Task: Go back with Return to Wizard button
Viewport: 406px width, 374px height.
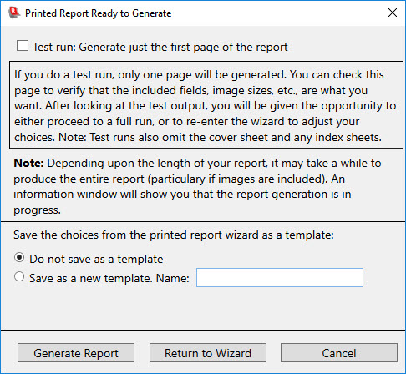Action: [x=208, y=353]
